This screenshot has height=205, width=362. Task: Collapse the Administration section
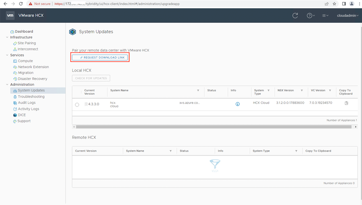[7, 84]
